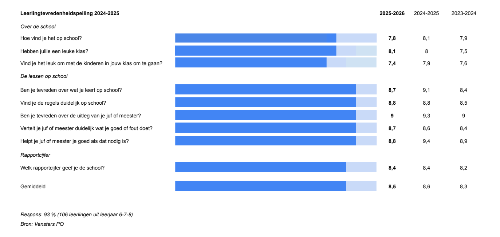Click the 'De lessen op school' heading
This screenshot has width=500, height=237.
click(x=44, y=76)
